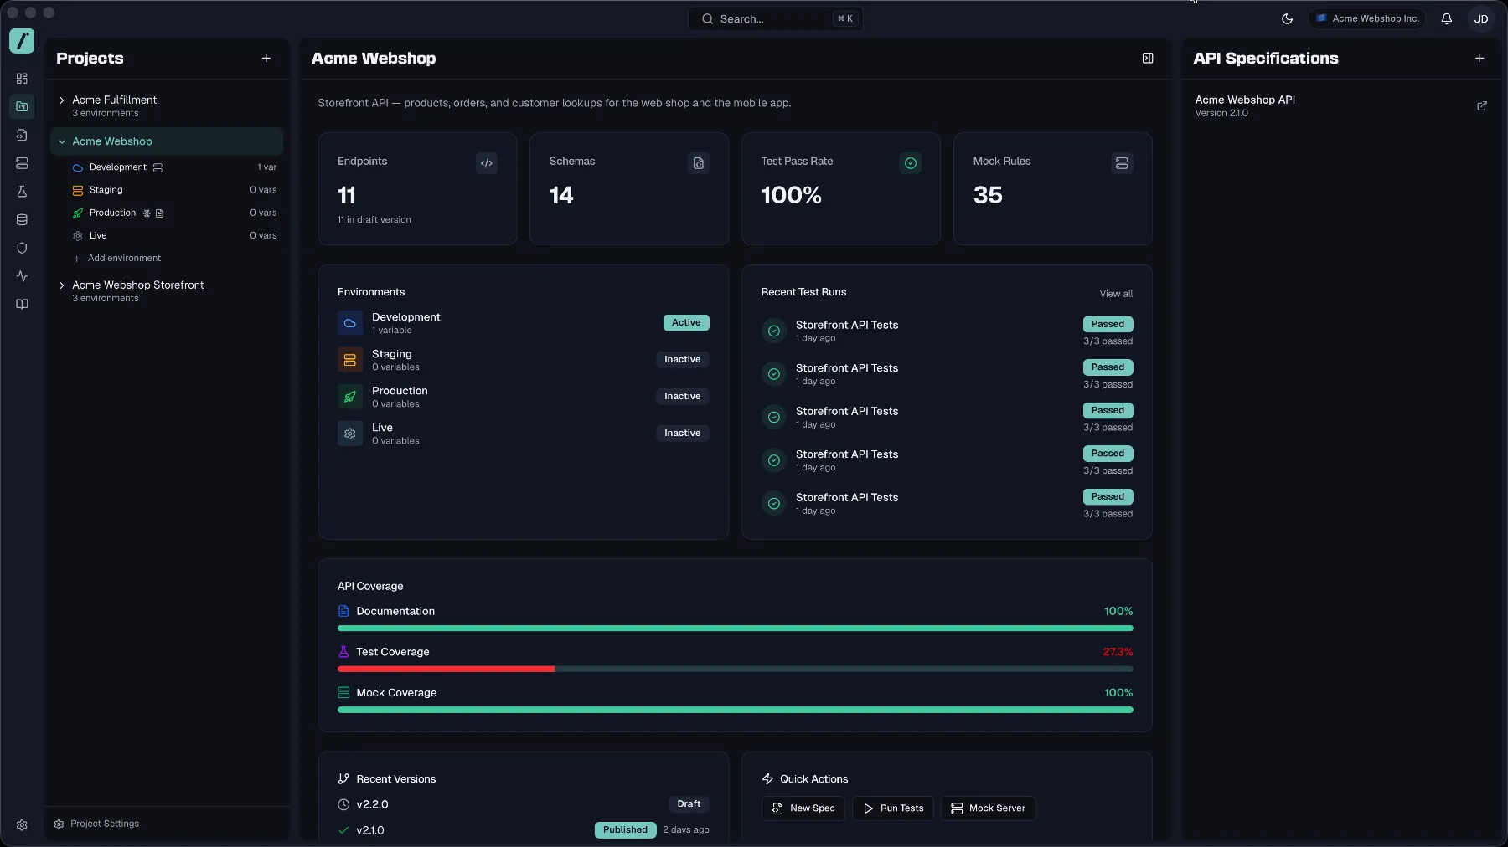Open the Acme Webshop Inc. workspace switcher
The width and height of the screenshot is (1508, 847).
tap(1366, 18)
